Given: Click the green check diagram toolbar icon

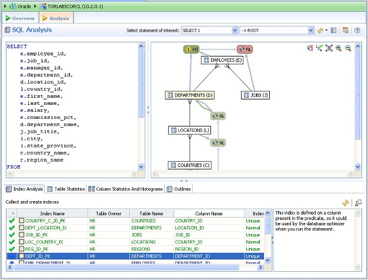Looking at the screenshot, I should click(x=319, y=48).
